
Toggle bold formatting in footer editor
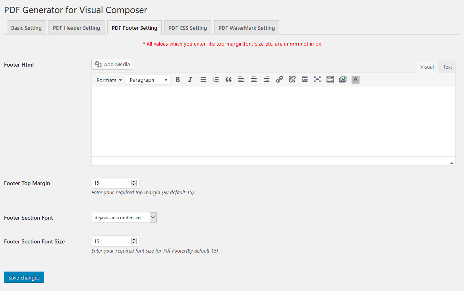pyautogui.click(x=178, y=79)
